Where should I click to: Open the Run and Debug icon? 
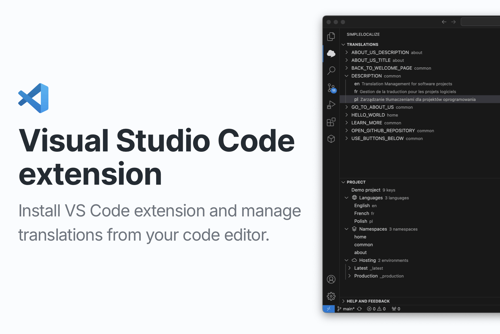pyautogui.click(x=331, y=105)
